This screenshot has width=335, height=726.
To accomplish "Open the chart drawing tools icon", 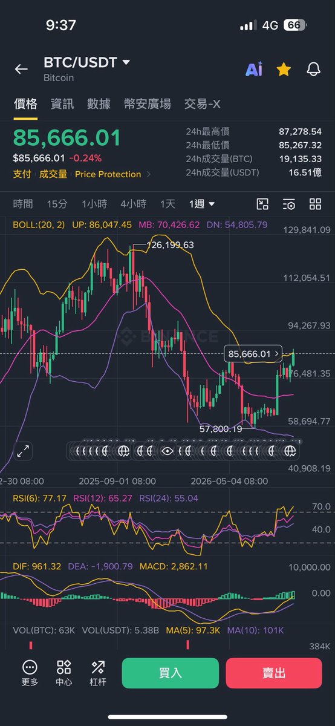I will pyautogui.click(x=262, y=204).
